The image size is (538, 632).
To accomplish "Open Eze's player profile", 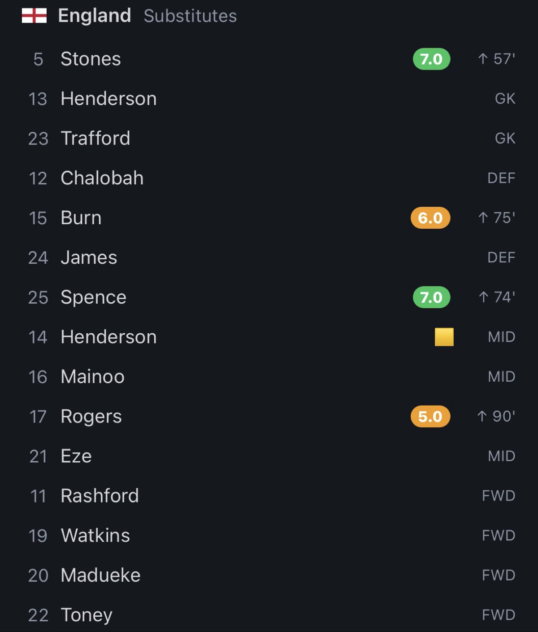I will [x=269, y=456].
